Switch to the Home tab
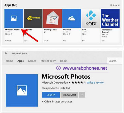The width and height of the screenshot is (124, 113). click(9, 61)
